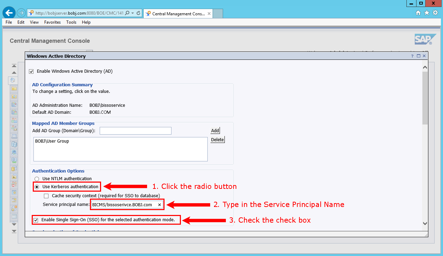
Task: Open the Tools menu
Action: click(71, 22)
